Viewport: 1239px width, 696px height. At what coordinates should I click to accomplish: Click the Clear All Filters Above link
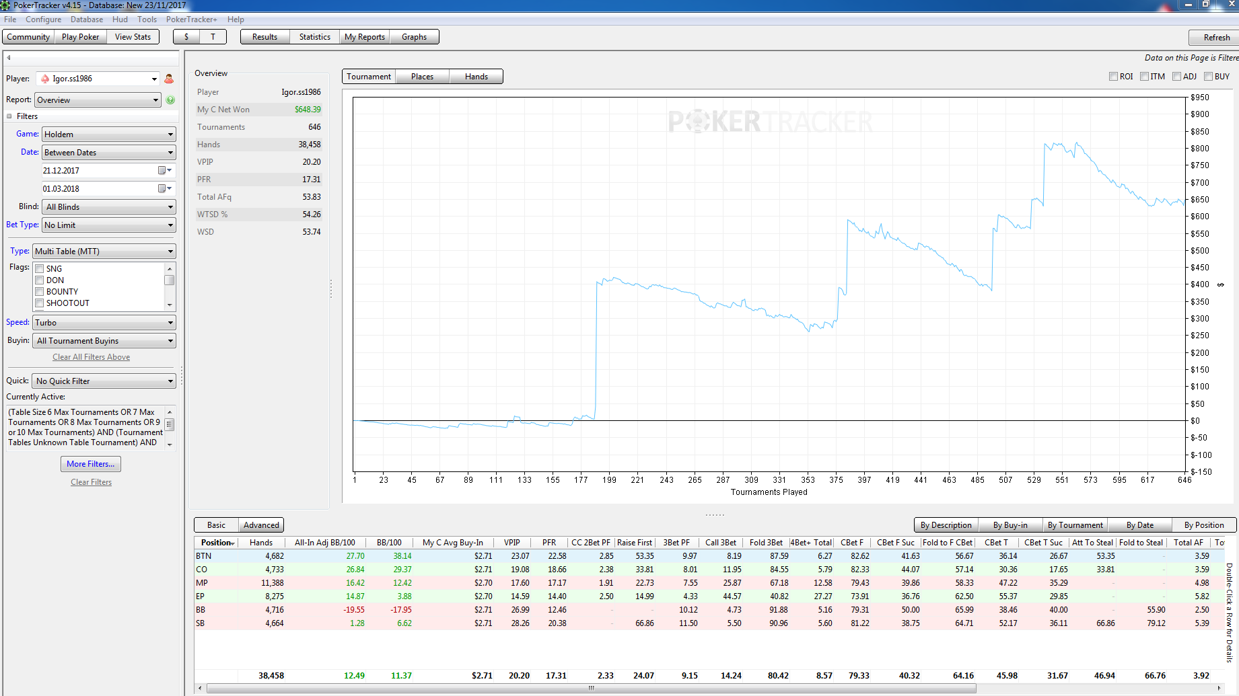91,357
